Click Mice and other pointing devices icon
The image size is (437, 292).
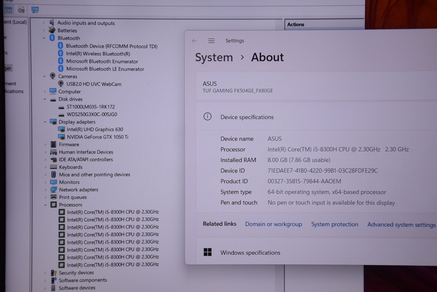coord(54,174)
